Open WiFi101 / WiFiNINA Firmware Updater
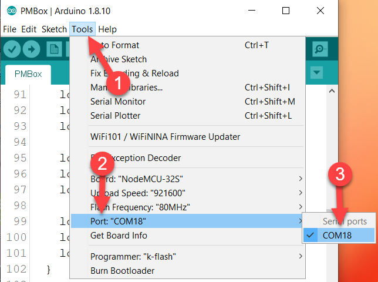 point(188,137)
